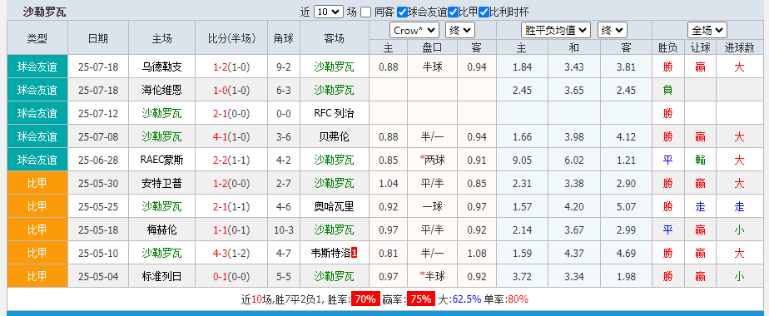Viewport: 769px width, 316px height.
Task: Open home team 梅赫伦 link
Action: pos(162,230)
